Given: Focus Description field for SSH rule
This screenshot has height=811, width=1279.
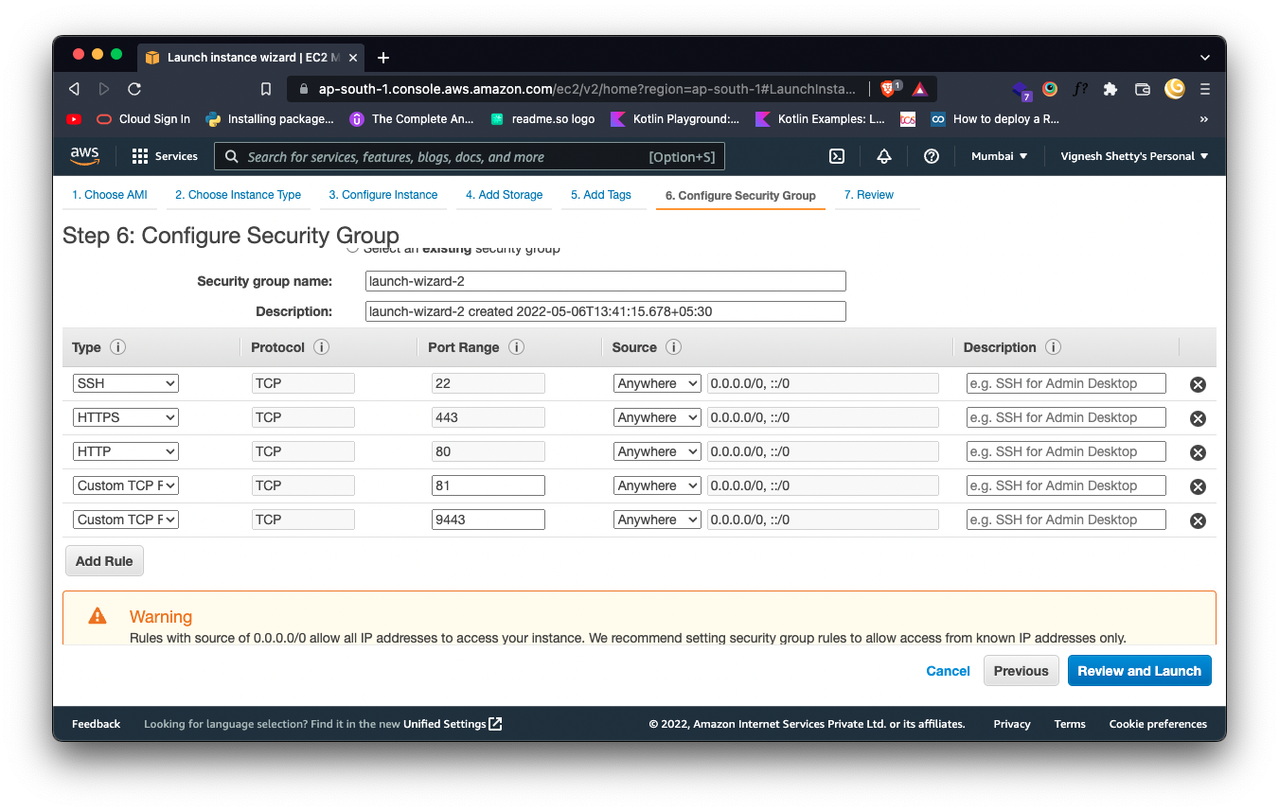Looking at the screenshot, I should pos(1066,383).
